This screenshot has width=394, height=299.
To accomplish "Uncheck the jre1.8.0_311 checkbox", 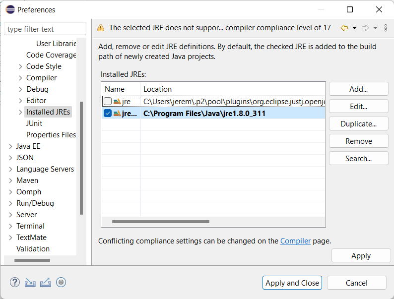I will [x=108, y=114].
